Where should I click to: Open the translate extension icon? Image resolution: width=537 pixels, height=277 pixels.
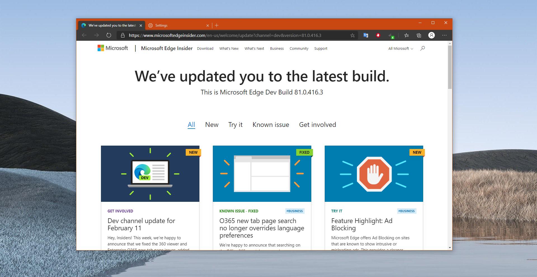click(366, 35)
